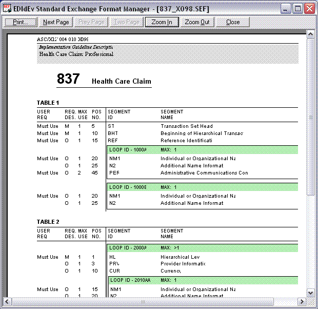
Task: Click 'Currency' segment name
Action: pyautogui.click(x=171, y=271)
